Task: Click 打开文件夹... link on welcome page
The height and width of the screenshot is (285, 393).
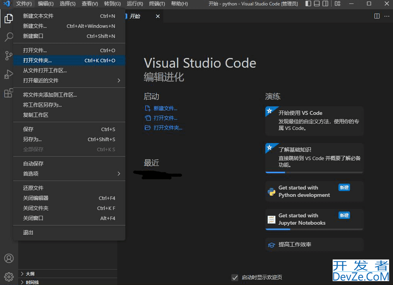Action: coord(168,128)
